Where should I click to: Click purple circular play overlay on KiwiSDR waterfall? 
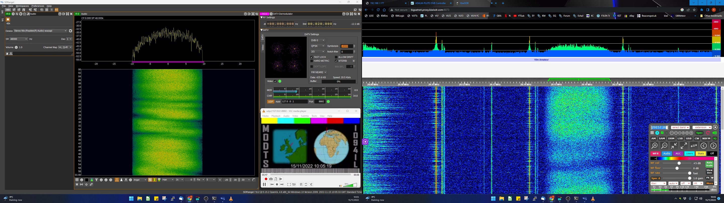point(365,142)
